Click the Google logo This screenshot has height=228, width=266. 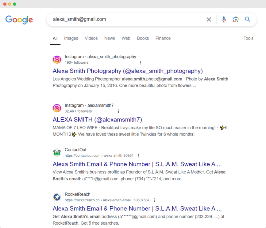19,20
